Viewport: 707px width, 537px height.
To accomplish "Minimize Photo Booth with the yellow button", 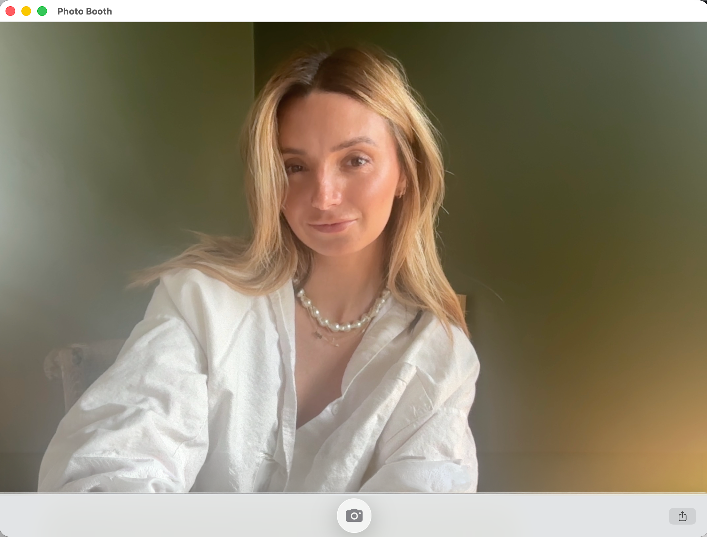I will (26, 11).
